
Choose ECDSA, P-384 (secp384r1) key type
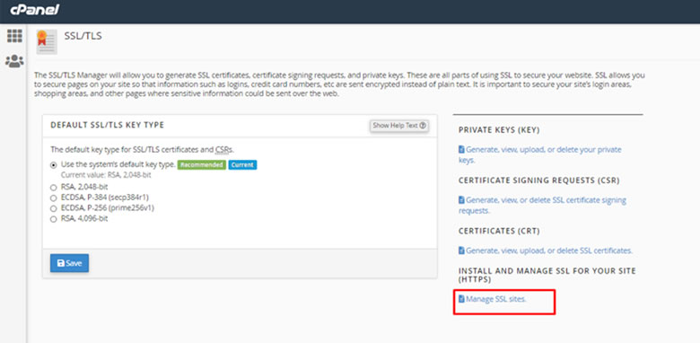click(x=54, y=198)
